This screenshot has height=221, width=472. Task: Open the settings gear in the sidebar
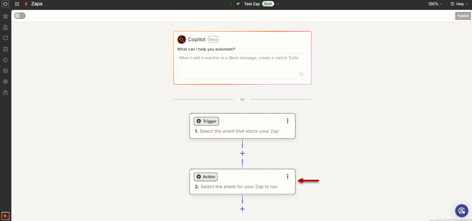coord(5,82)
